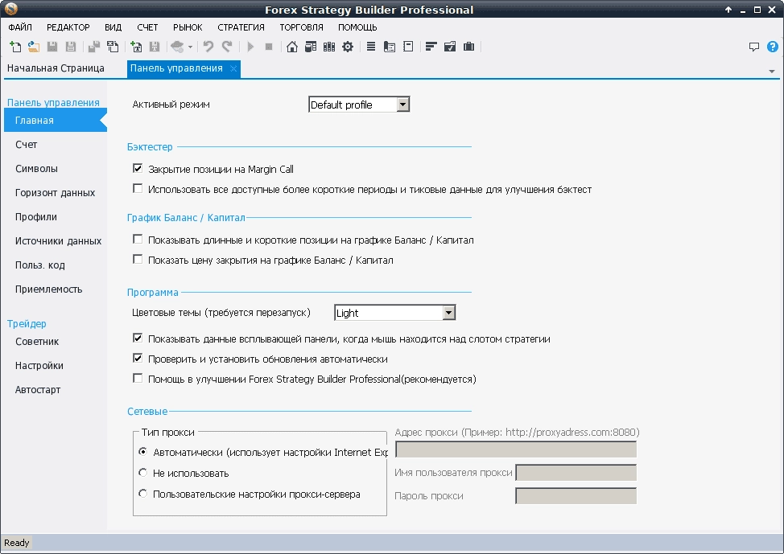The width and height of the screenshot is (784, 554).
Task: Click the Play start icon
Action: (250, 47)
